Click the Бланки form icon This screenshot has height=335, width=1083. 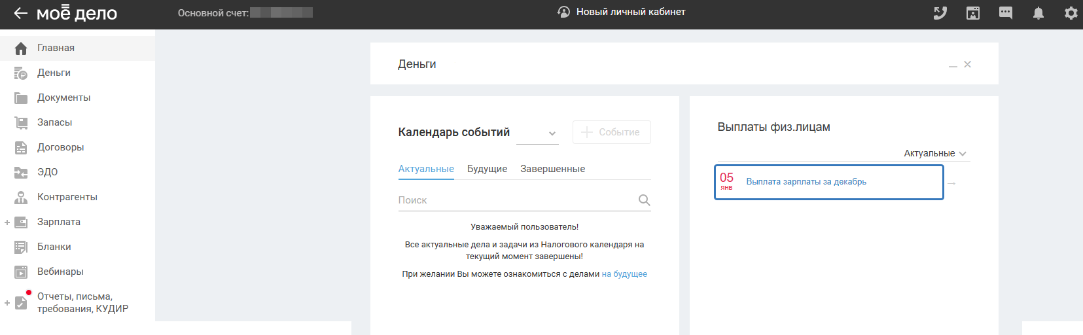coord(21,247)
